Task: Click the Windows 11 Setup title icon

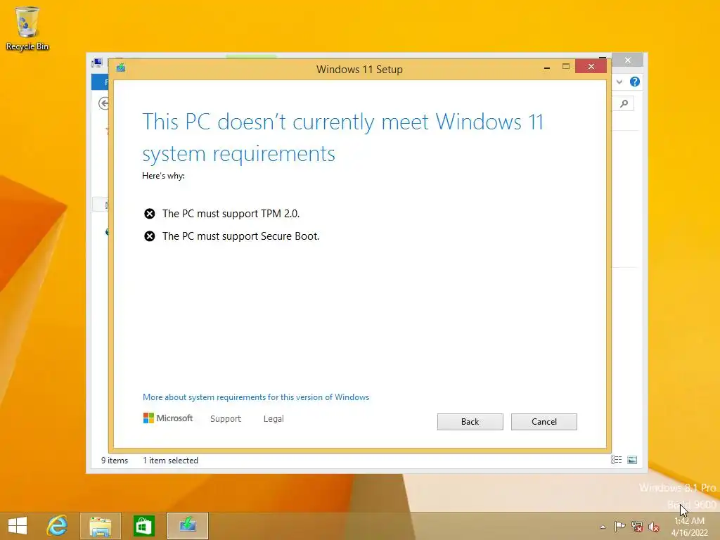Action: [x=121, y=67]
